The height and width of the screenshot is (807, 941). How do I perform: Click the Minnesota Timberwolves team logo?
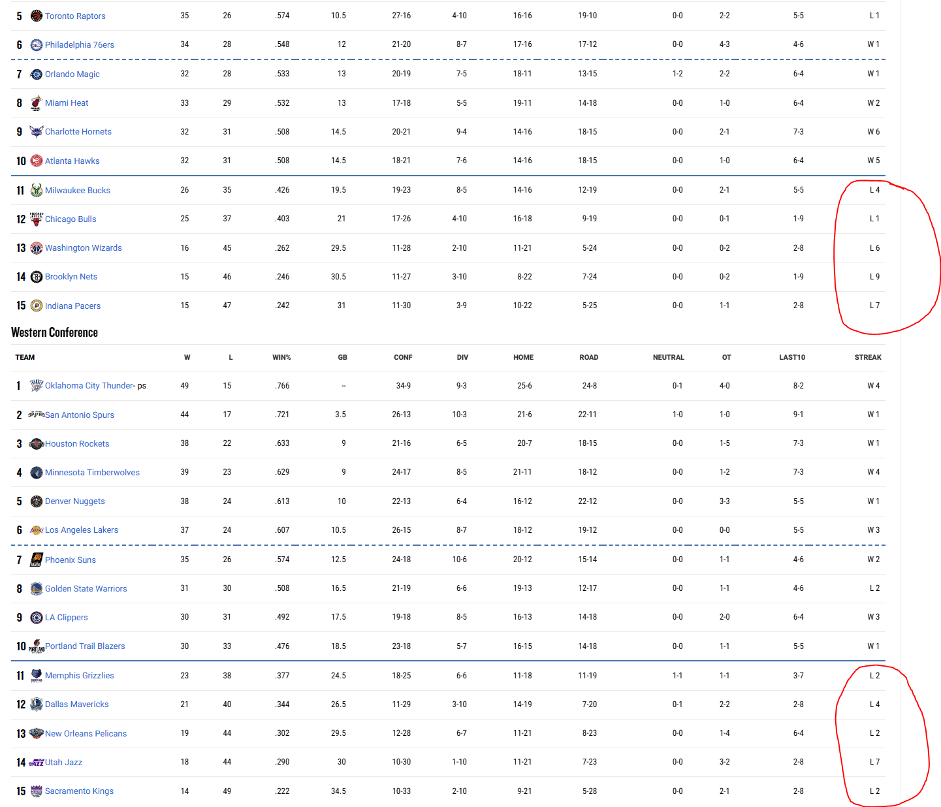pos(37,472)
